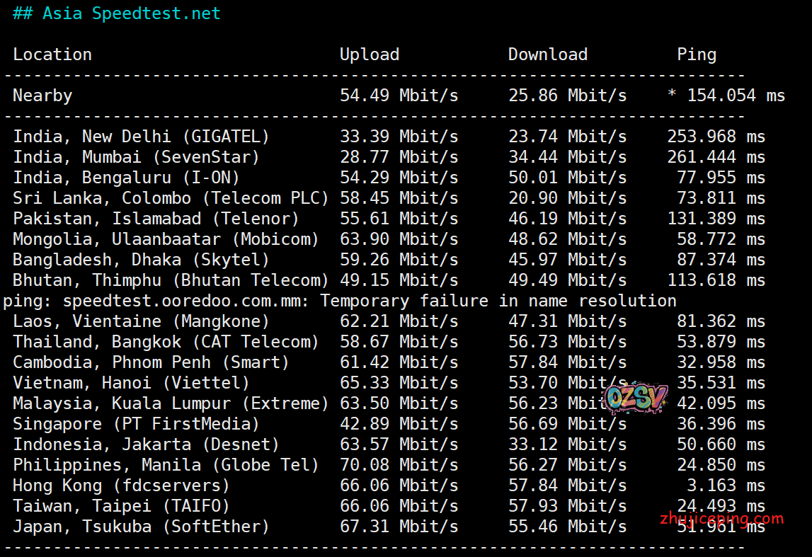
Task: Click the Location column header
Action: click(52, 54)
